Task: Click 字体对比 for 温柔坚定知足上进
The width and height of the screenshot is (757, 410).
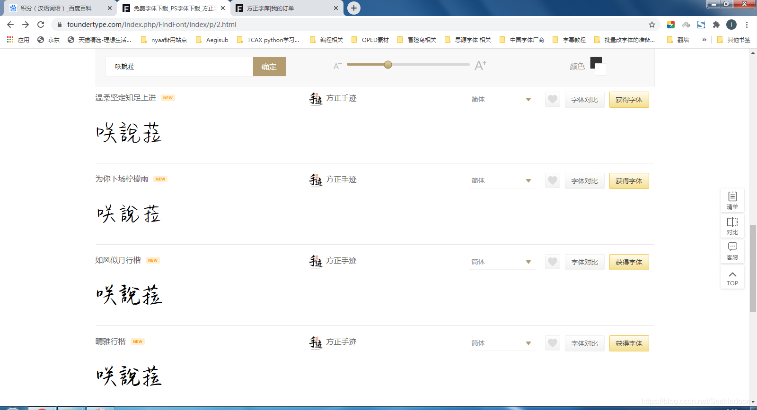Action: click(x=584, y=100)
